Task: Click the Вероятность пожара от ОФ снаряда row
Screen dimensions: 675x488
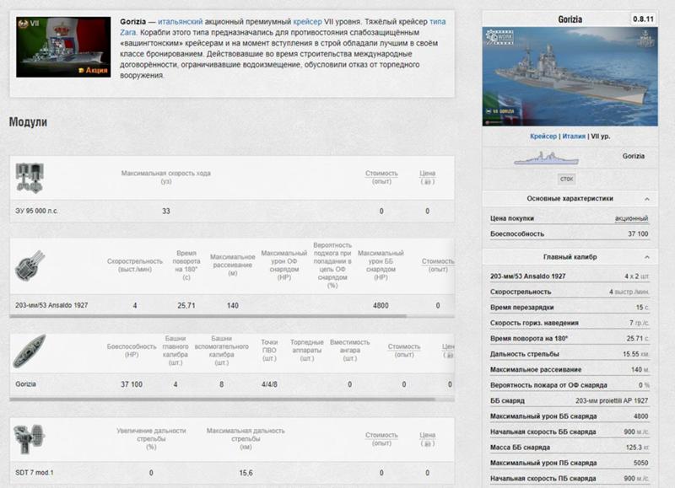Action: [x=569, y=385]
